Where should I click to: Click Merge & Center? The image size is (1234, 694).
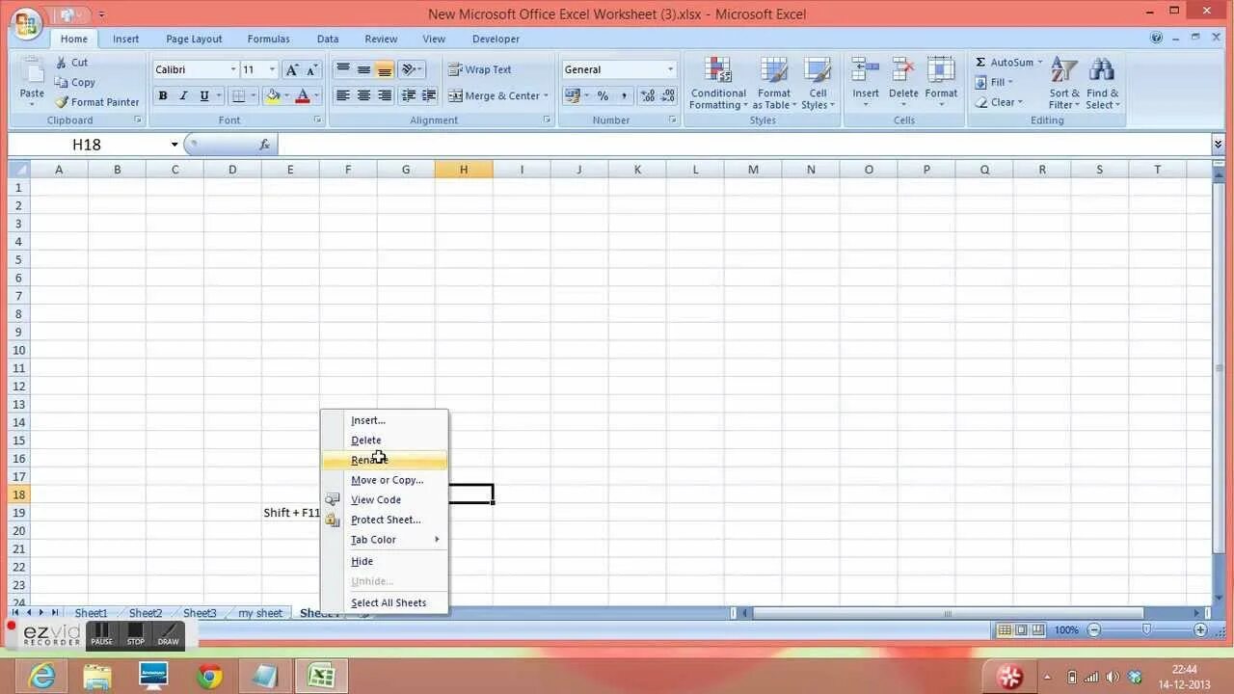(x=493, y=96)
